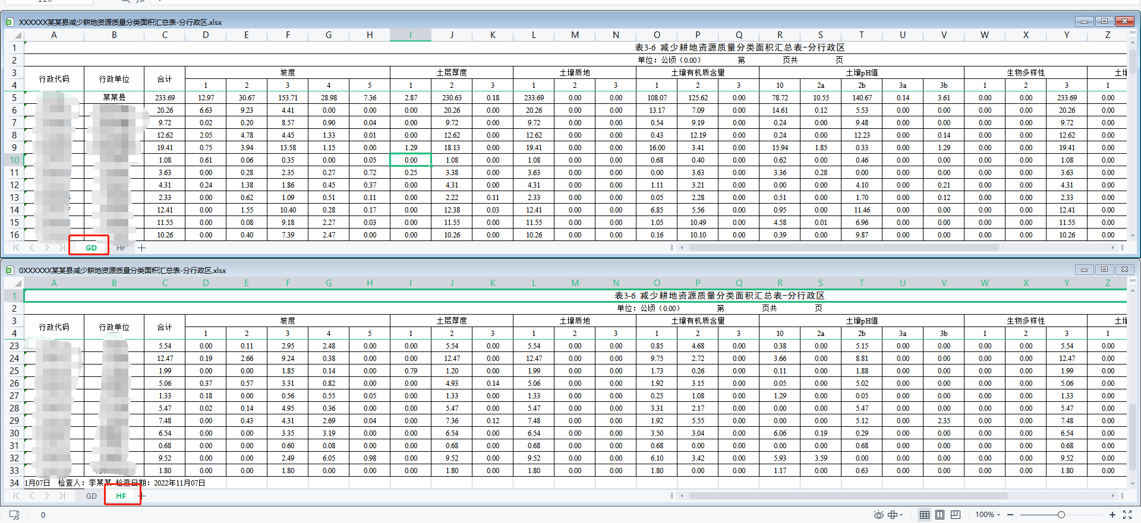The image size is (1141, 523).
Task: Toggle reading mode crosshair icon
Action: (892, 515)
